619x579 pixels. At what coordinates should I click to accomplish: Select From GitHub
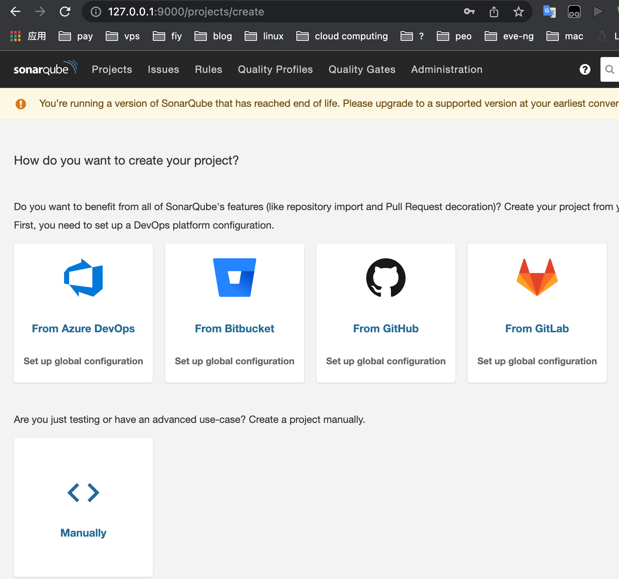click(x=386, y=328)
